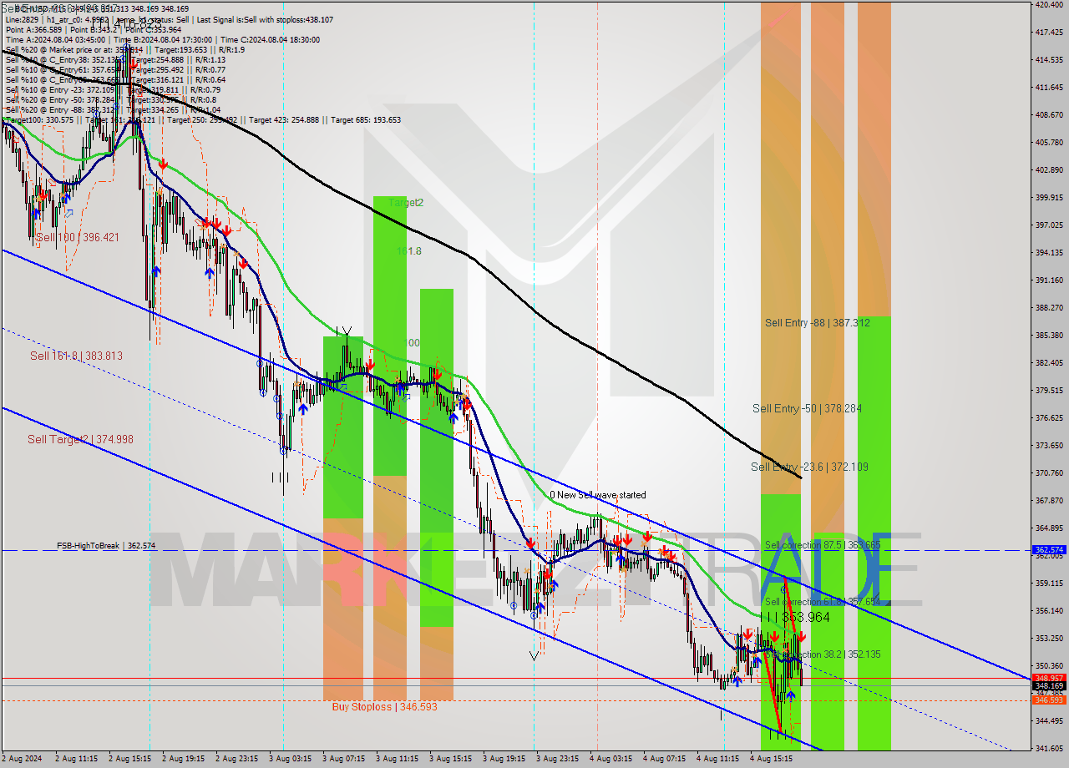Click the 'Sell 161.8 | 383.813' label

(76, 356)
